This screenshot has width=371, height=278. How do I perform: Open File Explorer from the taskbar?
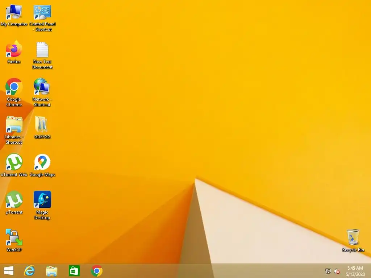pos(51,271)
